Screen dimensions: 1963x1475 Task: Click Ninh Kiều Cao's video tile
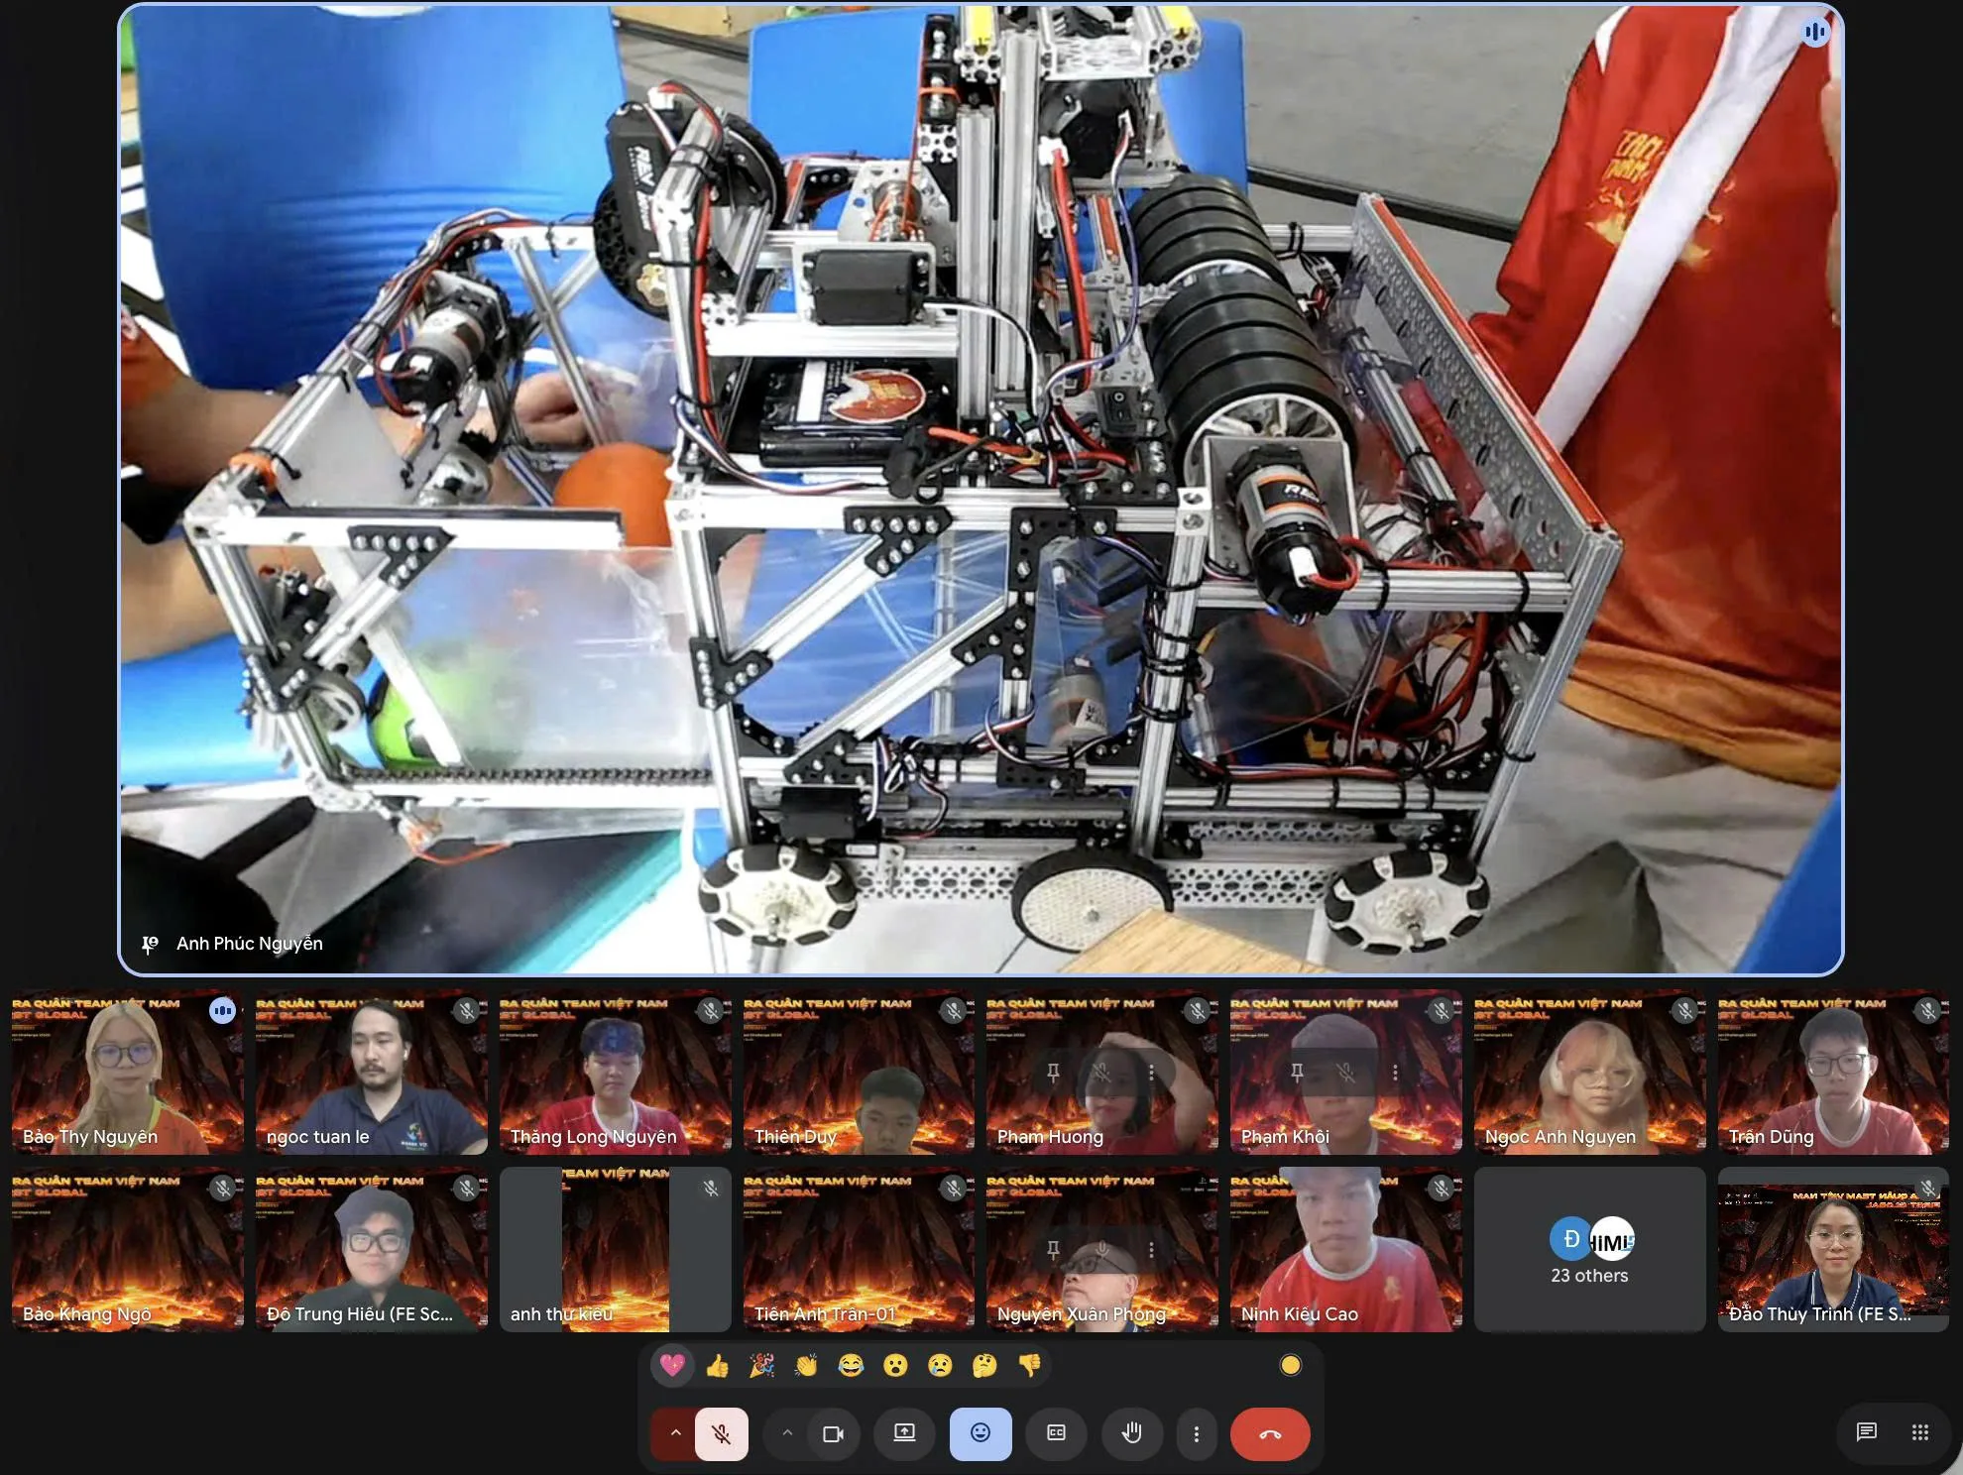(1345, 1249)
